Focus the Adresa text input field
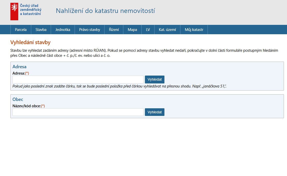 (78, 79)
